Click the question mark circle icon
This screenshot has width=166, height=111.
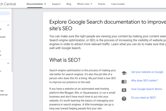(x=124, y=99)
